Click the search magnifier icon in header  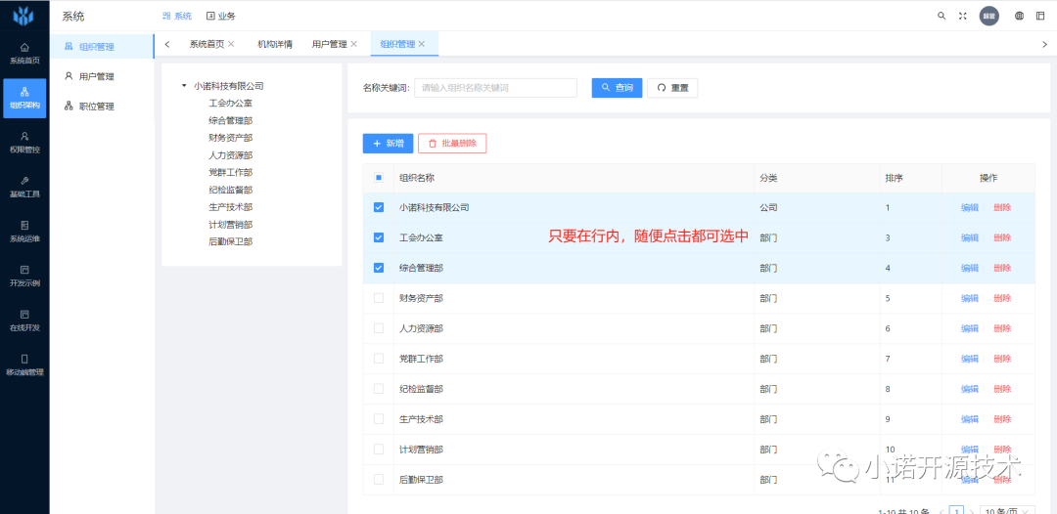click(942, 17)
